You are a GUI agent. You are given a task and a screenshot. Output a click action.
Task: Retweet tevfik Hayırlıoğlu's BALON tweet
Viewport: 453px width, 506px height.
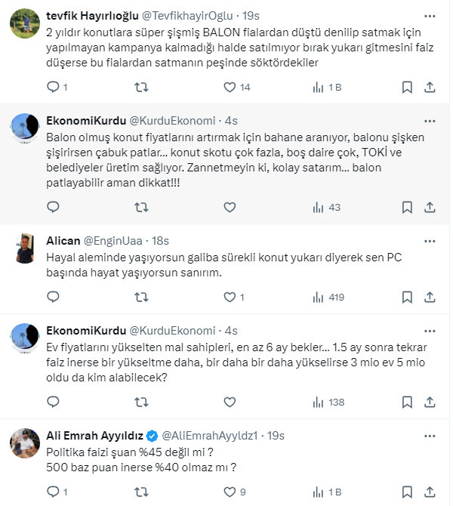point(141,88)
